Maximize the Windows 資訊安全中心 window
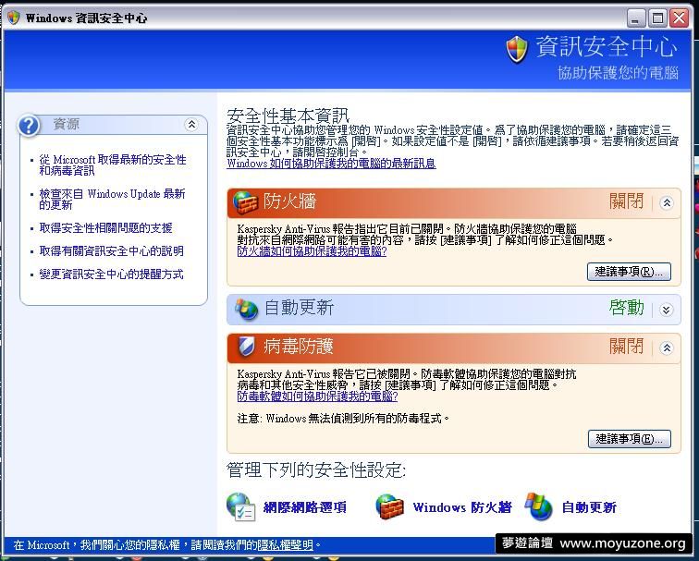The height and width of the screenshot is (561, 699). click(657, 18)
